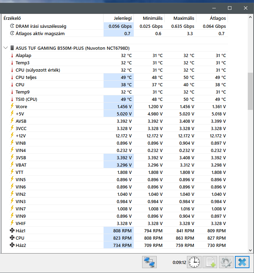This screenshot has height=273, width=254.
Task: Select the Ház2 fan row
Action: coord(21,245)
